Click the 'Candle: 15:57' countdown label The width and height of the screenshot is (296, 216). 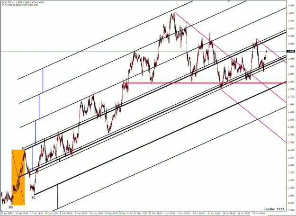coord(274,209)
